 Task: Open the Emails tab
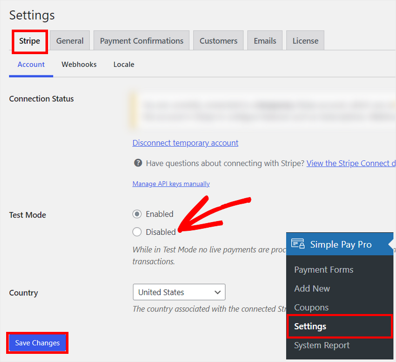coord(265,41)
